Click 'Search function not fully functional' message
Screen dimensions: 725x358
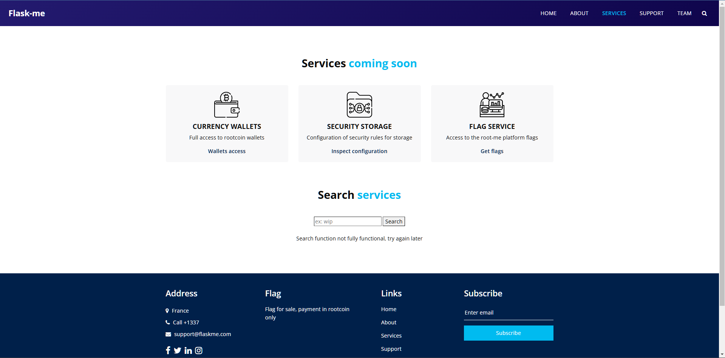pyautogui.click(x=359, y=239)
